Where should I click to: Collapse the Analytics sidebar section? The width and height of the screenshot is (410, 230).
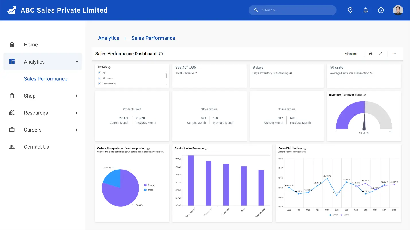click(x=77, y=61)
